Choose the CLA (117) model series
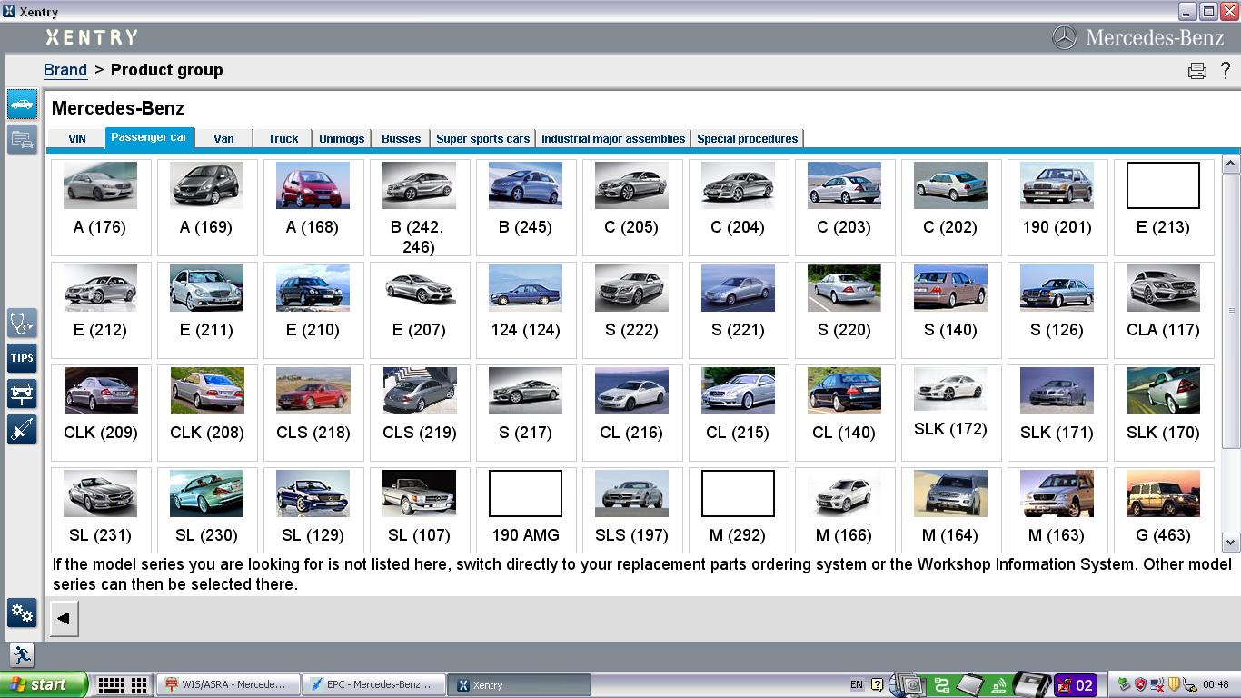This screenshot has height=698, width=1241. (1163, 310)
